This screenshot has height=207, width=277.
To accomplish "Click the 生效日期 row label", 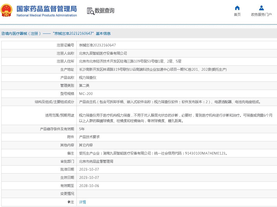I will tap(67, 177).
